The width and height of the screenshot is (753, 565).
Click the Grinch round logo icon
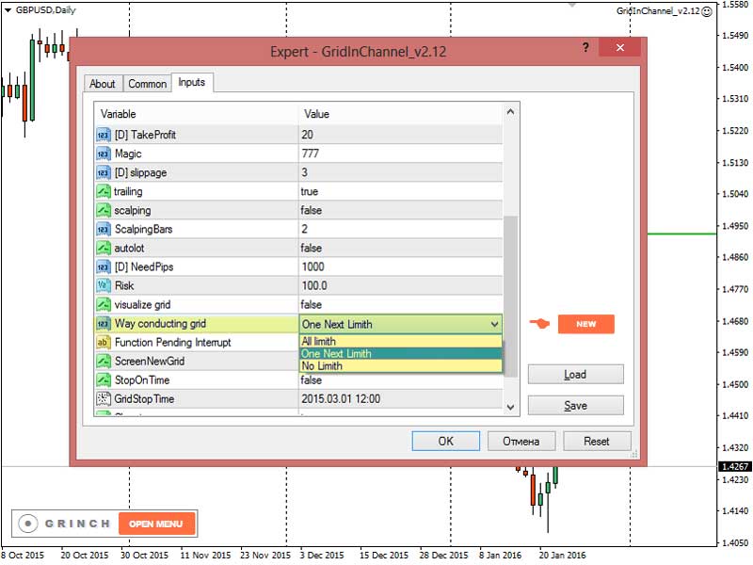point(28,524)
